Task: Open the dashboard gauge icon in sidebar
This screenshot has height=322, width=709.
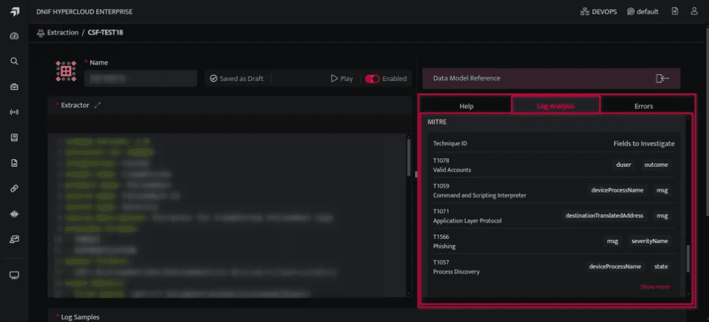Action: (14, 36)
